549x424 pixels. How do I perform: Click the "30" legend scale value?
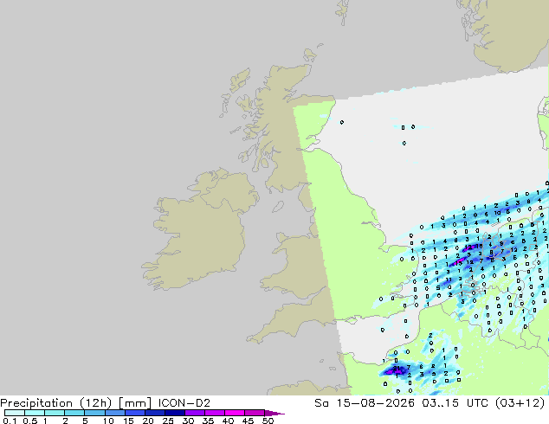tap(188, 421)
